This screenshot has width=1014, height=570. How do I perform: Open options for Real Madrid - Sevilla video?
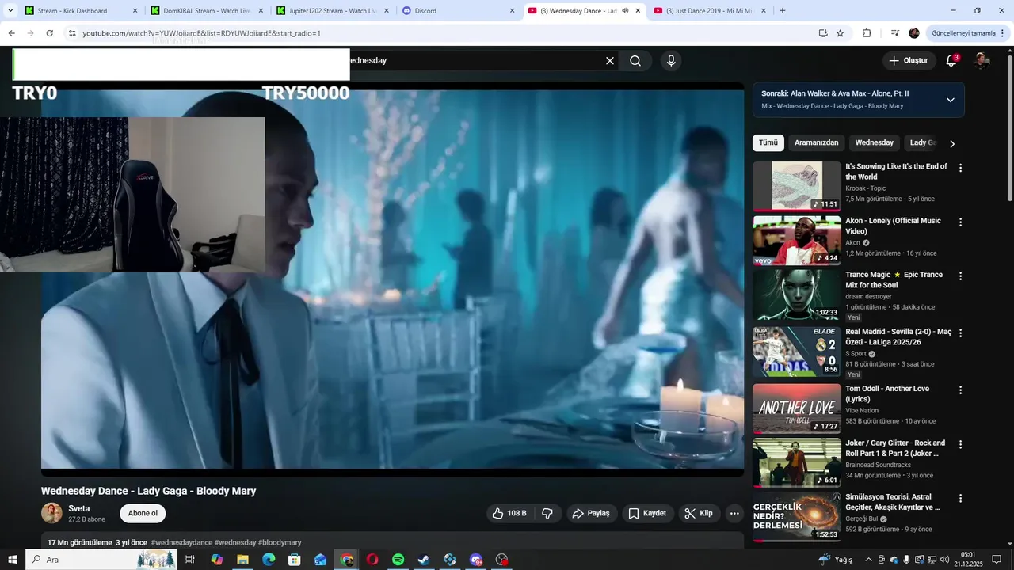(x=961, y=333)
